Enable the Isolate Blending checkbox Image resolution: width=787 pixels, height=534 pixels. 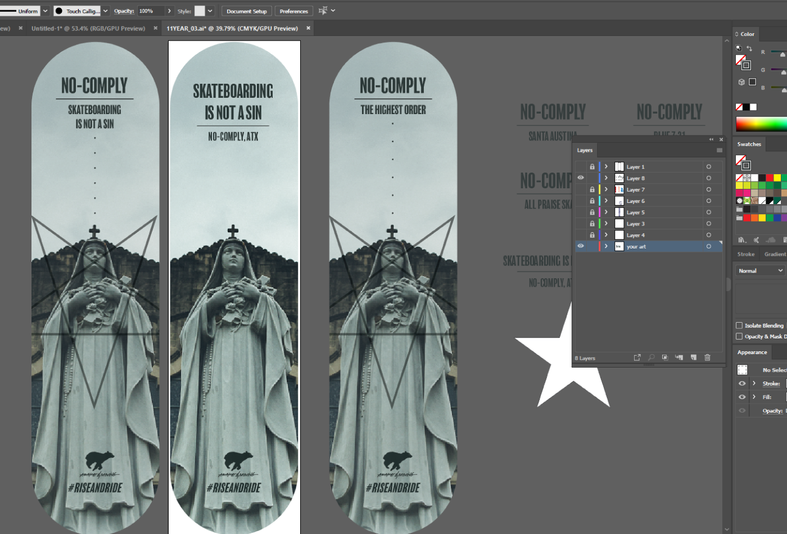[x=739, y=325]
